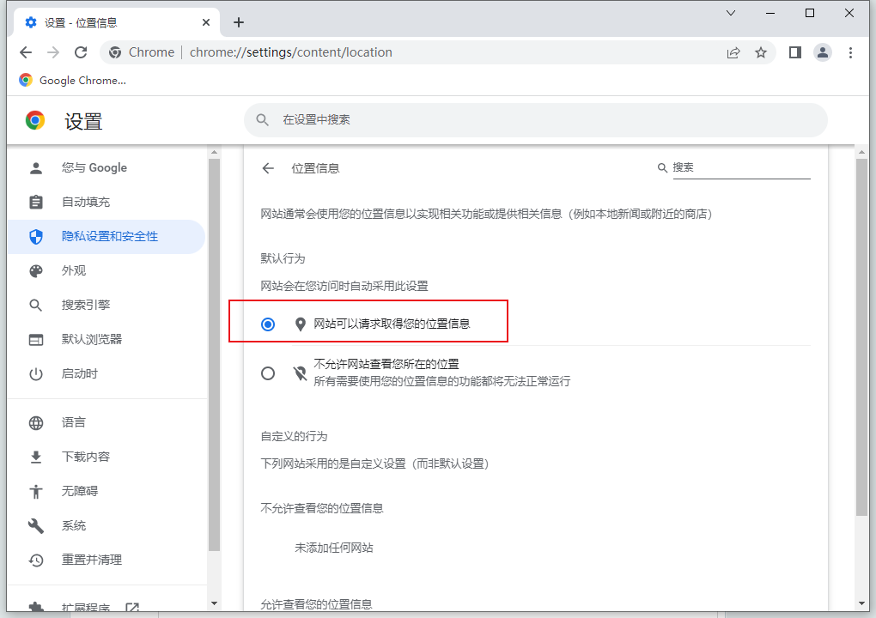Viewport: 876px width, 618px height.
Task: Click the accessibility icon beside 无障碍
Action: coord(36,491)
